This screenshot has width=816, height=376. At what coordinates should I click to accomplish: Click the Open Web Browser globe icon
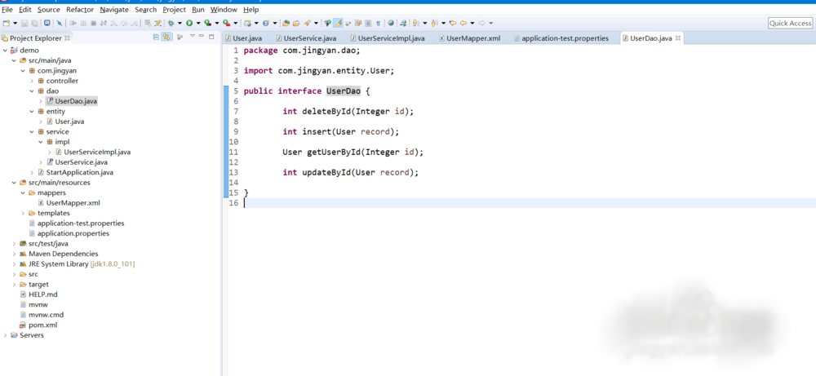tap(391, 24)
